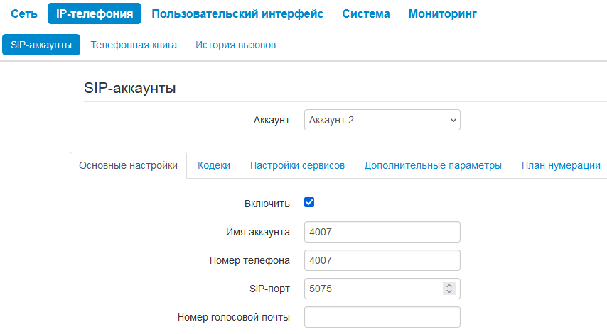Go to the Система menu
This screenshot has height=334, width=607.
pos(366,14)
